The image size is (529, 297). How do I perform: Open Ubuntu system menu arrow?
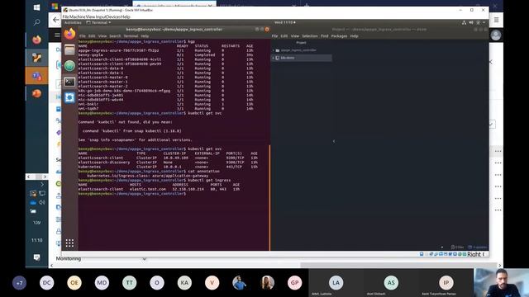pos(484,22)
